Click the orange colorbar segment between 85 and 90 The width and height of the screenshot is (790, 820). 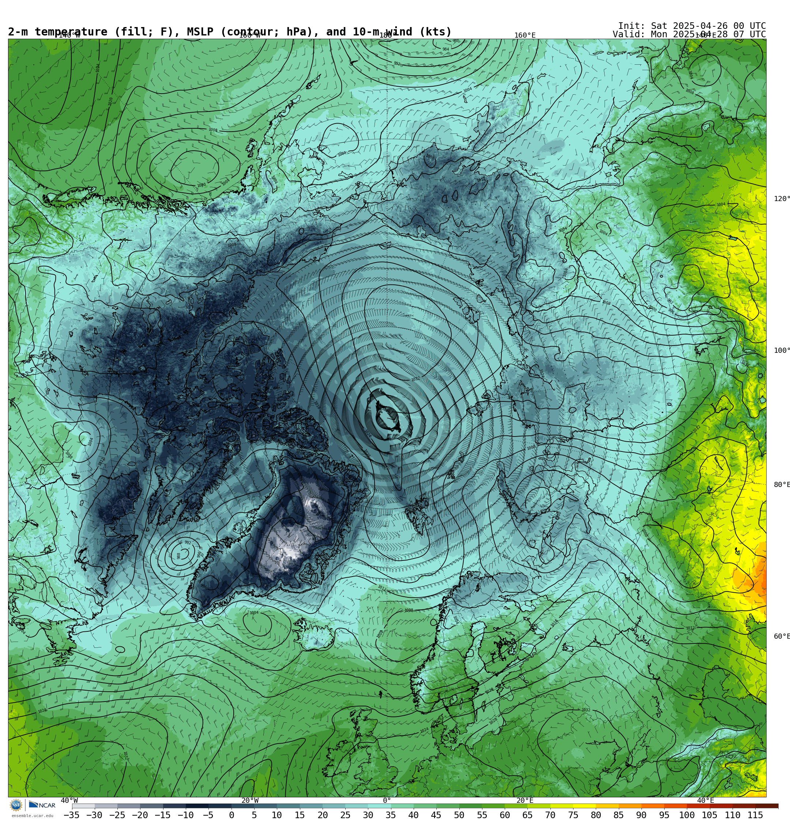[x=630, y=806]
